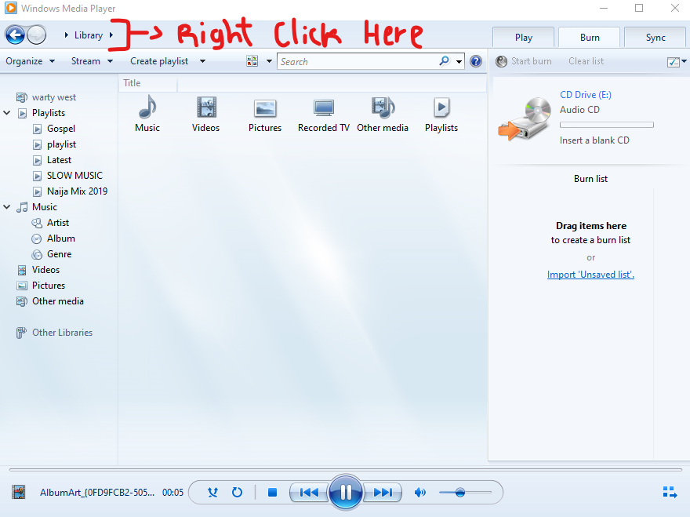
Task: Click the greyed Forward arrow button
Action: click(x=37, y=35)
